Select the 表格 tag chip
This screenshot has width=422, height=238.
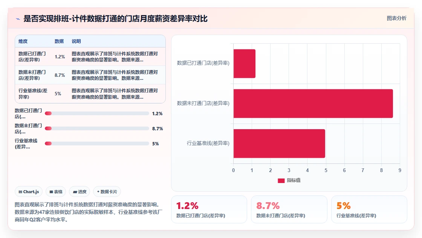56,192
